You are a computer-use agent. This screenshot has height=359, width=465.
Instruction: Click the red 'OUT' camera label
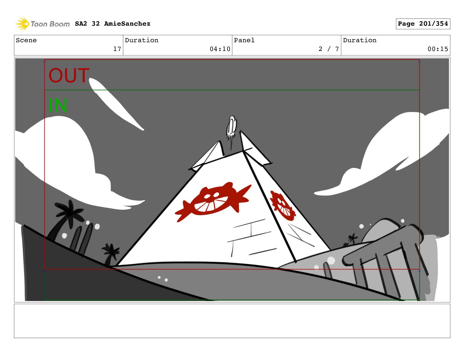69,75
